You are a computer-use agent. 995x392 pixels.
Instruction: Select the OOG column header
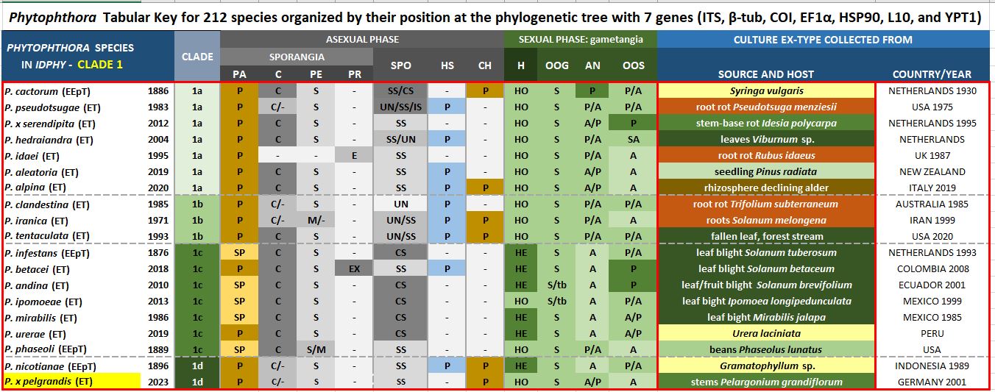(556, 65)
